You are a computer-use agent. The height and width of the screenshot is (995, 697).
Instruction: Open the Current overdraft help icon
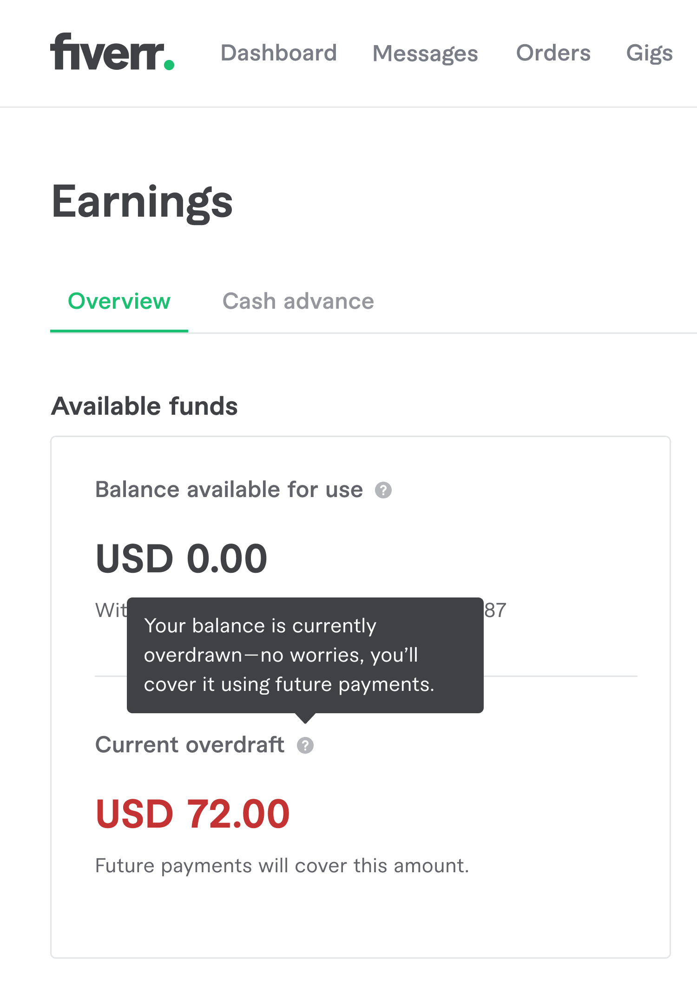coord(305,745)
